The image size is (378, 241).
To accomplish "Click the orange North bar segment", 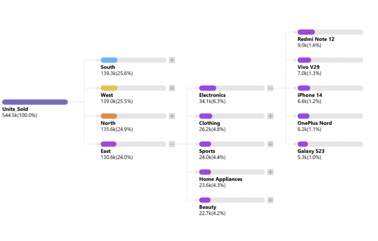I will [x=109, y=116].
